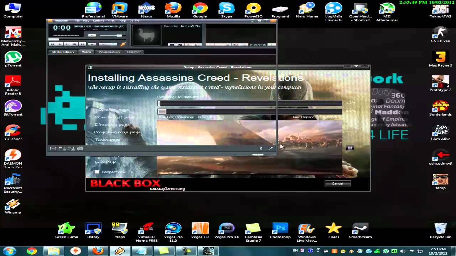The image size is (456, 256).
Task: Open Malwarebytes Anti-Malware desktop icon
Action: pos(13,36)
